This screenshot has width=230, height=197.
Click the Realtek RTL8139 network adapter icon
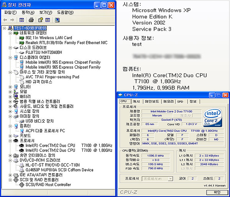[21, 43]
